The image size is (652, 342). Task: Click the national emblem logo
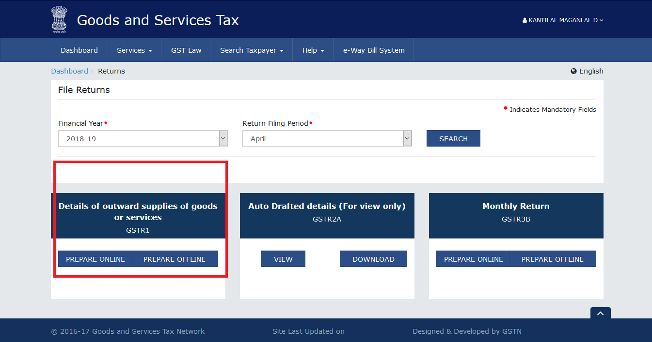click(60, 20)
